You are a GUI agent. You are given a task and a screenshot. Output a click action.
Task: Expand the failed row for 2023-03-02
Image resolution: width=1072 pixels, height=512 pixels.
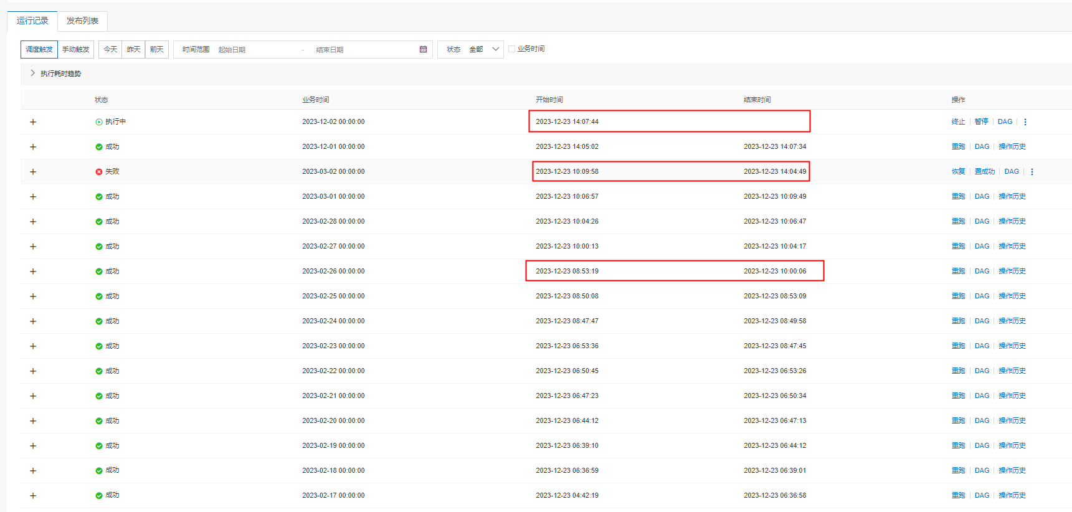pyautogui.click(x=33, y=172)
